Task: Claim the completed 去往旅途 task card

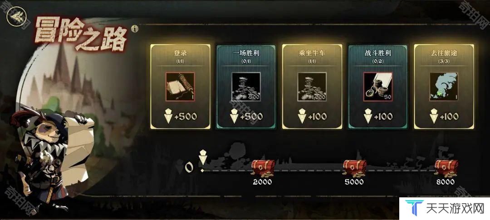Action: (444, 86)
